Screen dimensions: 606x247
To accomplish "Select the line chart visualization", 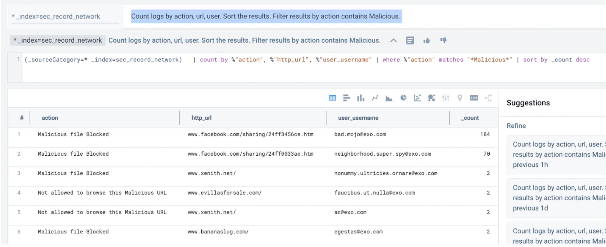I will coord(375,98).
